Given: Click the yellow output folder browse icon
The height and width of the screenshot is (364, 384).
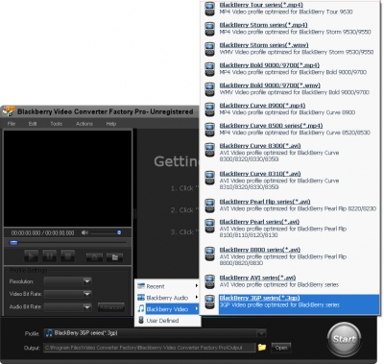Looking at the screenshot, I should tap(262, 347).
